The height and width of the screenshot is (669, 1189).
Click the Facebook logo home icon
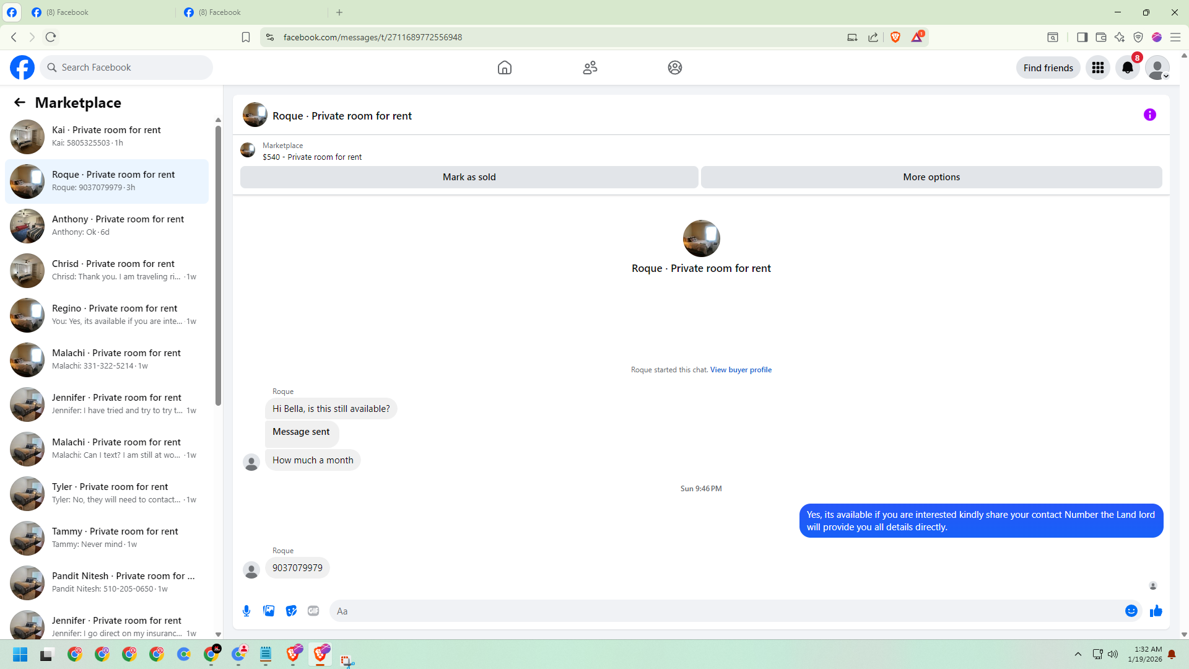pyautogui.click(x=22, y=68)
